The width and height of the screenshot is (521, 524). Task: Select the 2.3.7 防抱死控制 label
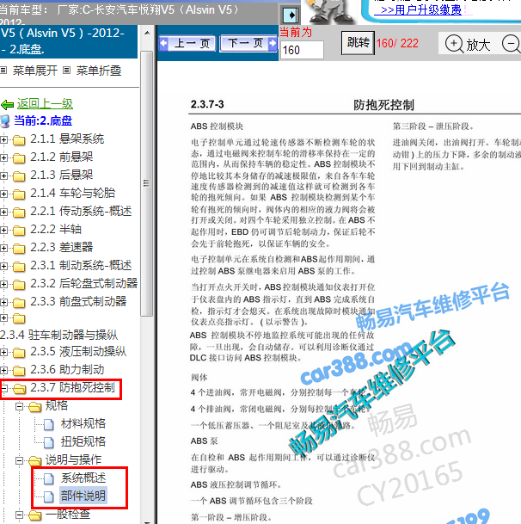[72, 388]
